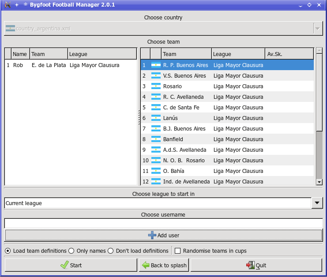Click the pane divider handle between lists

[139, 117]
